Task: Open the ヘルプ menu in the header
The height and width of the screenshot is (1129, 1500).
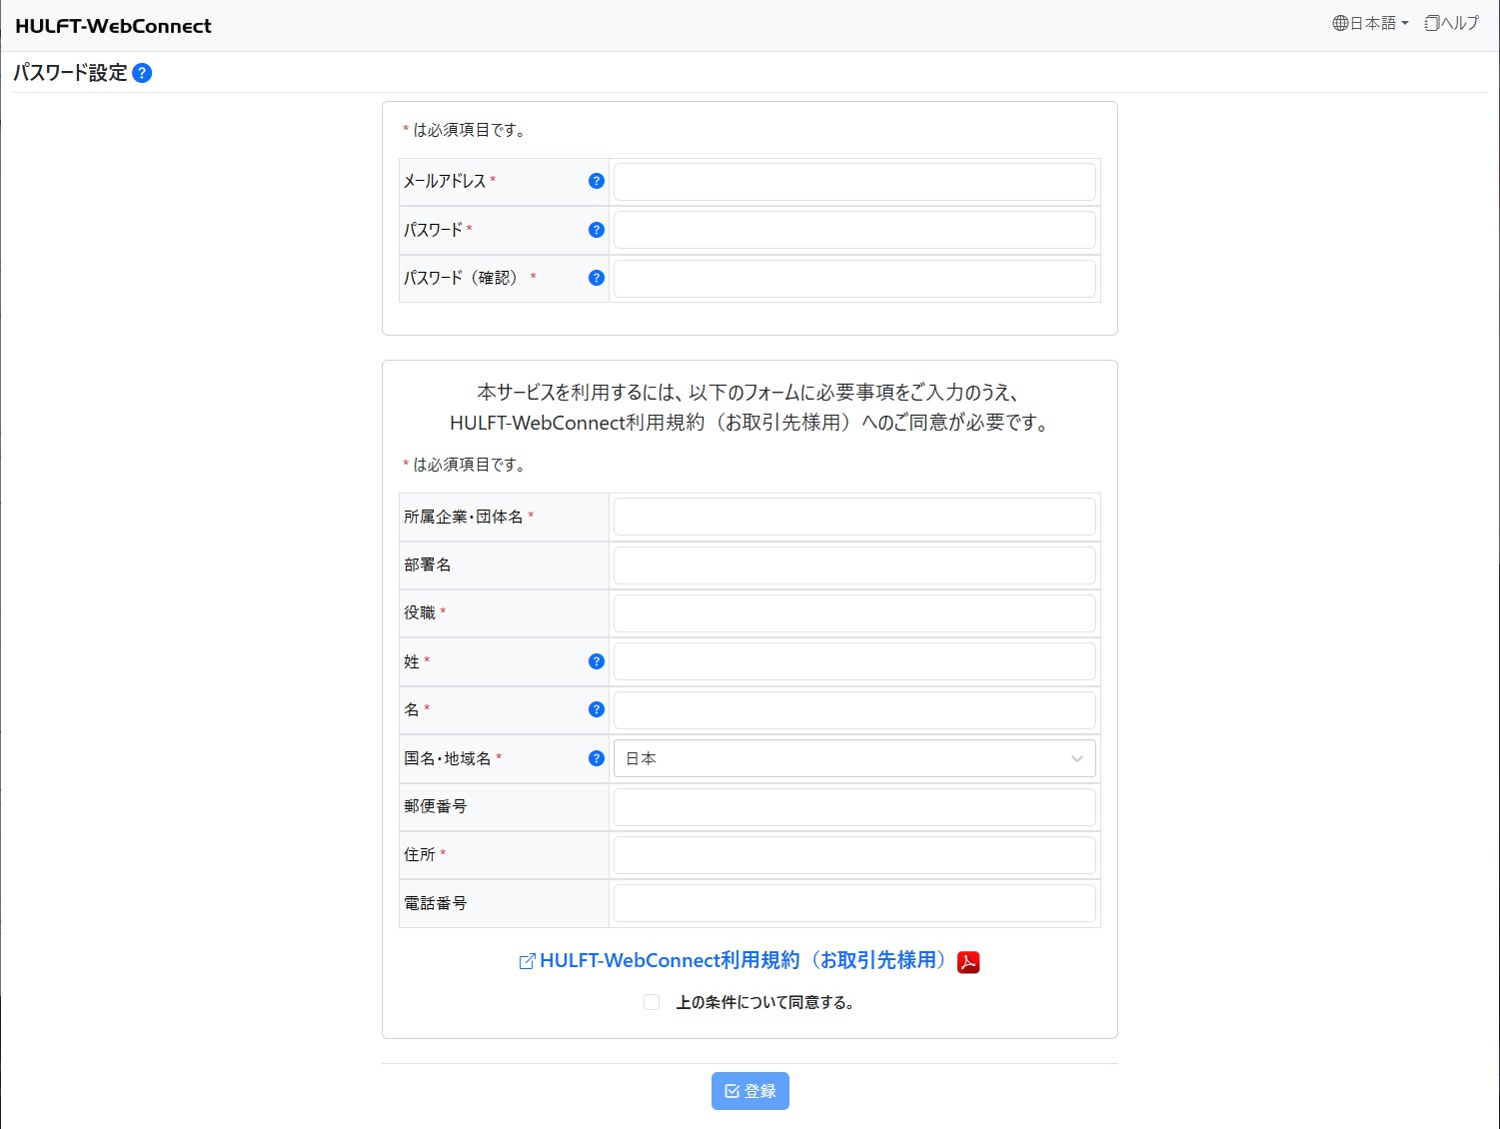Action: pyautogui.click(x=1450, y=22)
